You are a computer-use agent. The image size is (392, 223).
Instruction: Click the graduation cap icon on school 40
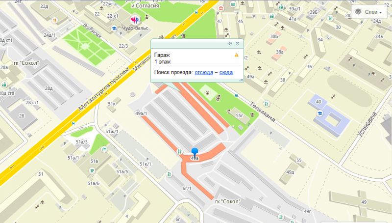[319, 113]
